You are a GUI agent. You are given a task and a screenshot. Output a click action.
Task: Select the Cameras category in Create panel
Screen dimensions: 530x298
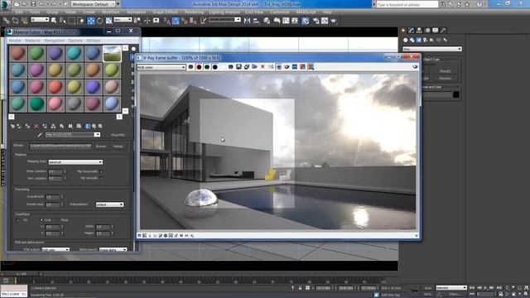click(x=425, y=40)
